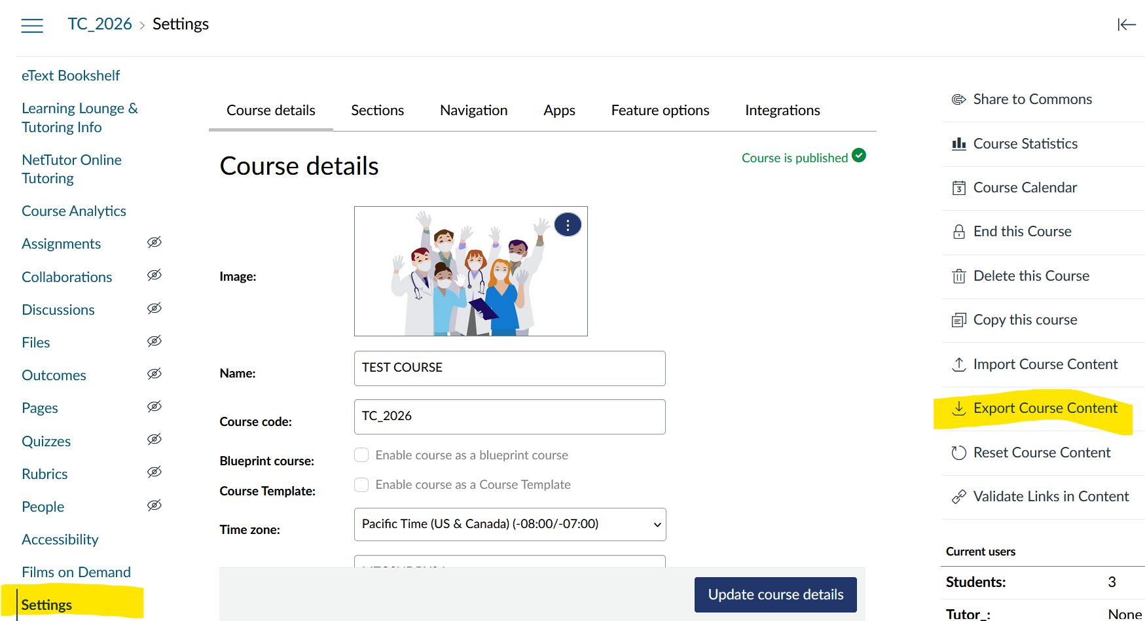Click the Name input field
This screenshot has height=621, width=1145.
click(x=510, y=368)
